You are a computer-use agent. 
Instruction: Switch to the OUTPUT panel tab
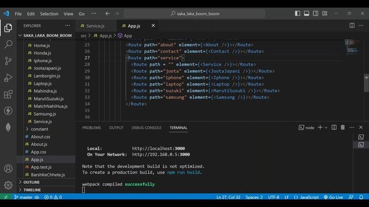click(x=116, y=128)
